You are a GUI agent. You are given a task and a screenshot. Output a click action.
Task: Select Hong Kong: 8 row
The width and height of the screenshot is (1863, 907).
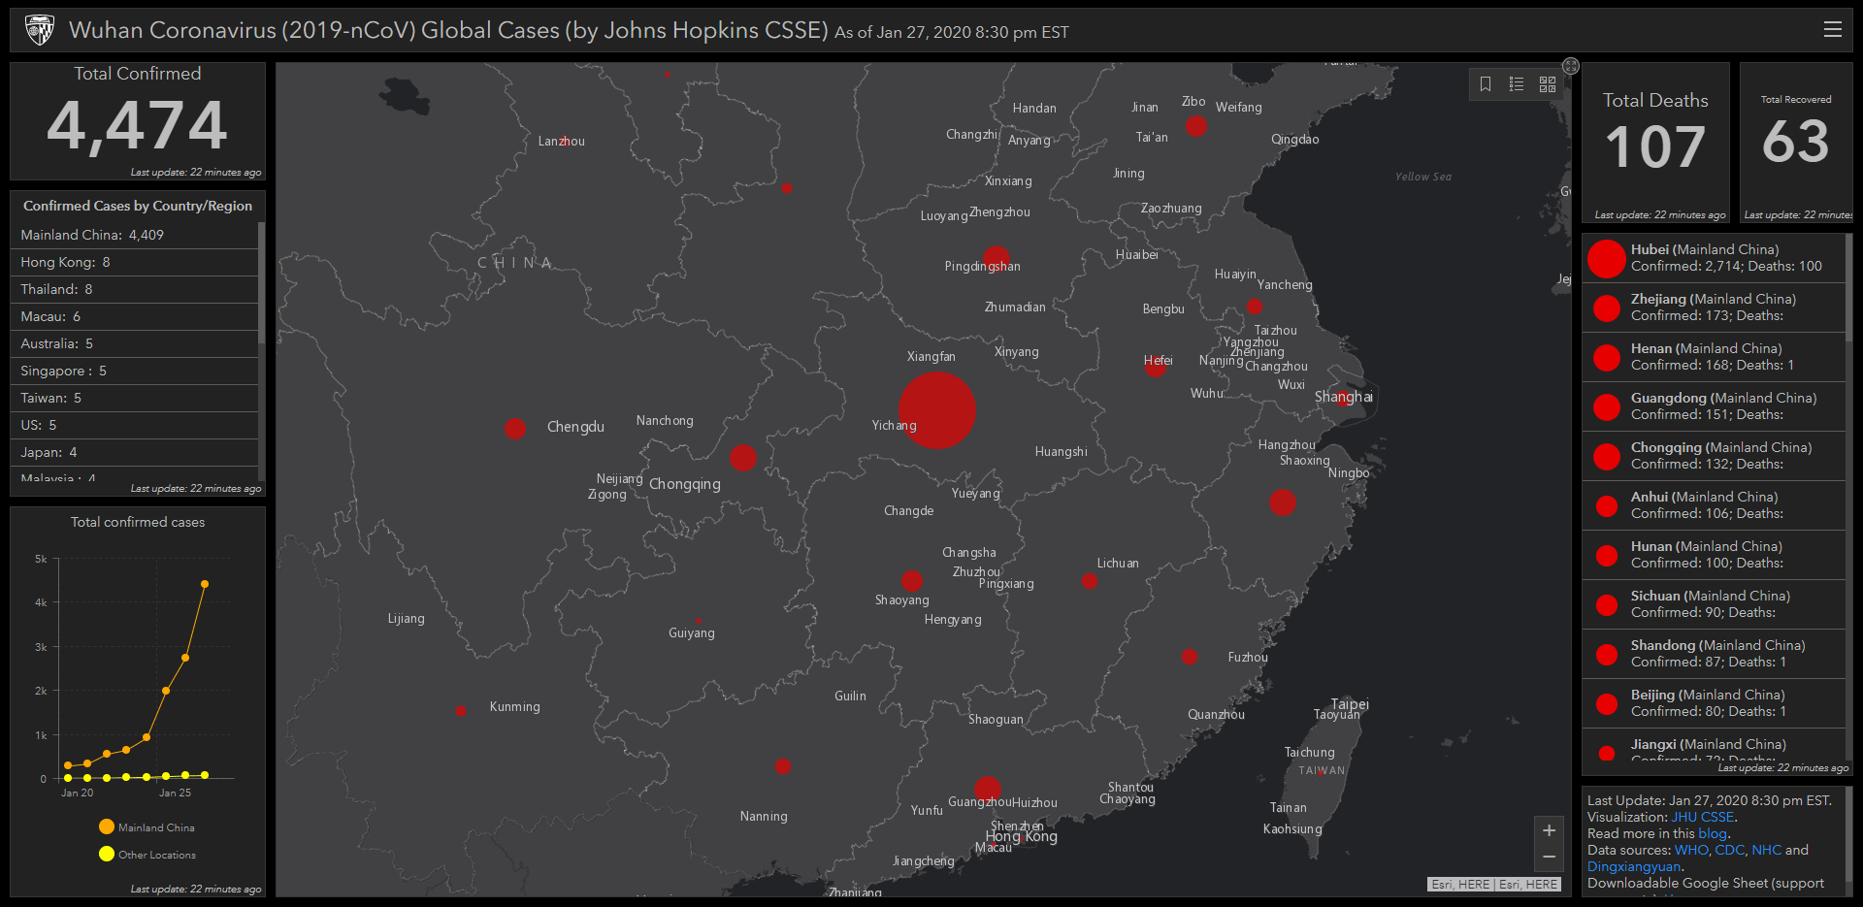(134, 262)
